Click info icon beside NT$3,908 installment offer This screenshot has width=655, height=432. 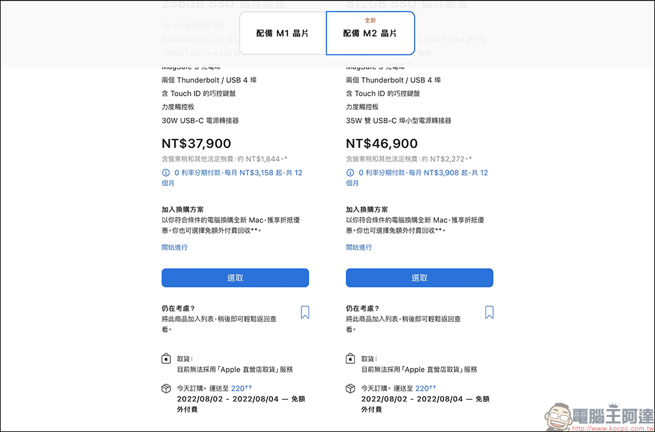pyautogui.click(x=350, y=173)
